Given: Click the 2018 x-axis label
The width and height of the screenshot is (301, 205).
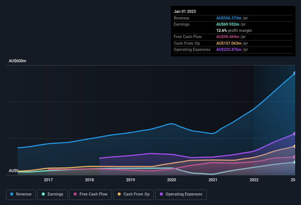Looking at the screenshot, I should pos(89,180).
